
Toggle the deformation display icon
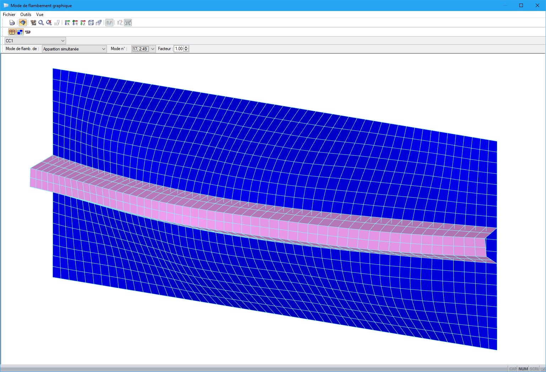(109, 23)
